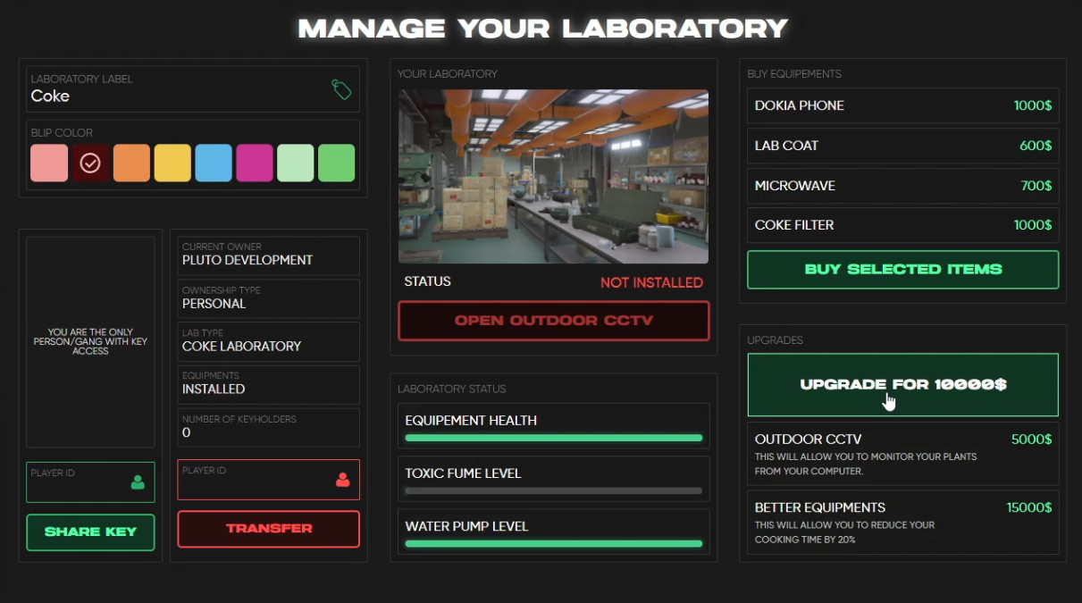Click the tag icon next to laboratory label

pyautogui.click(x=340, y=88)
